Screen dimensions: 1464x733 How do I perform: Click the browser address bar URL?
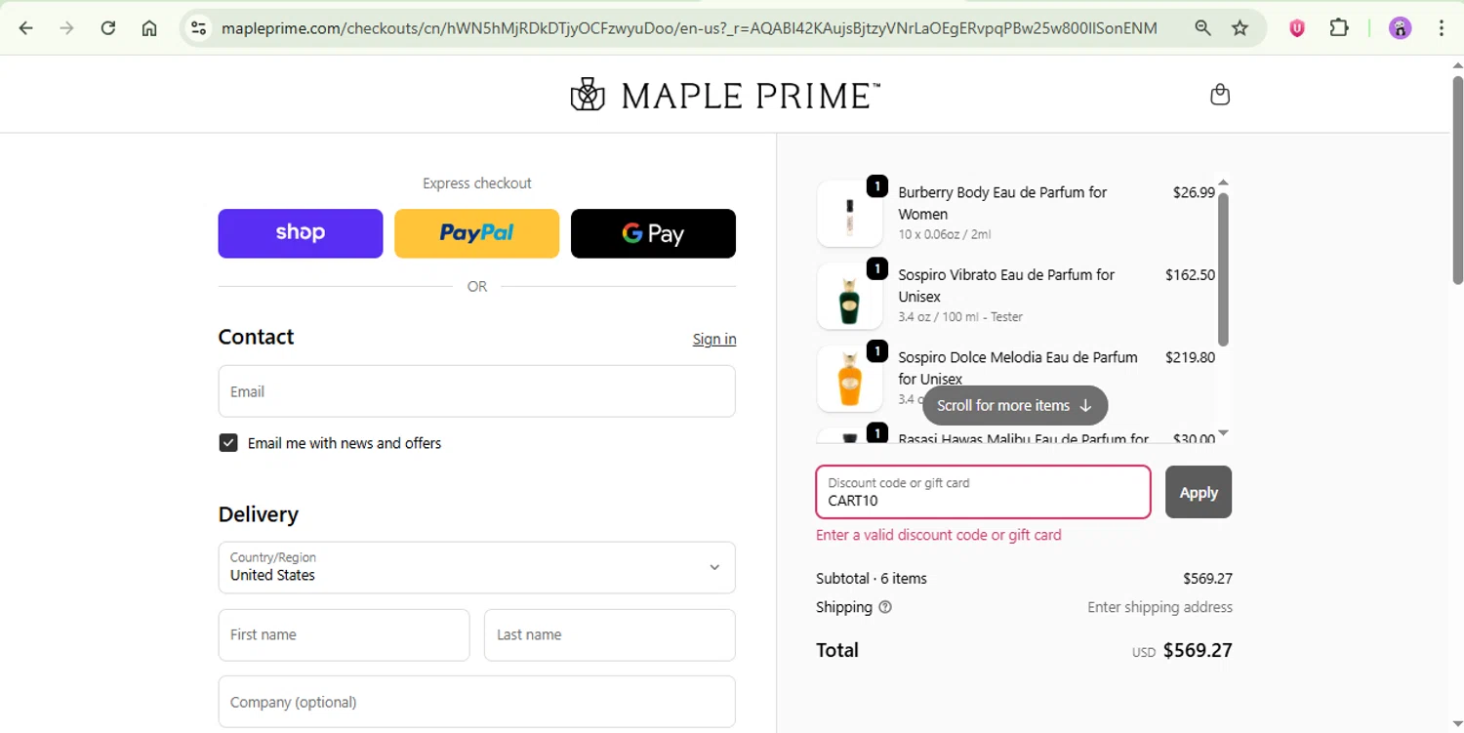click(689, 28)
